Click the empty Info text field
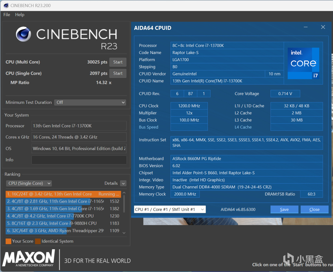The image size is (333, 272). [x=79, y=160]
